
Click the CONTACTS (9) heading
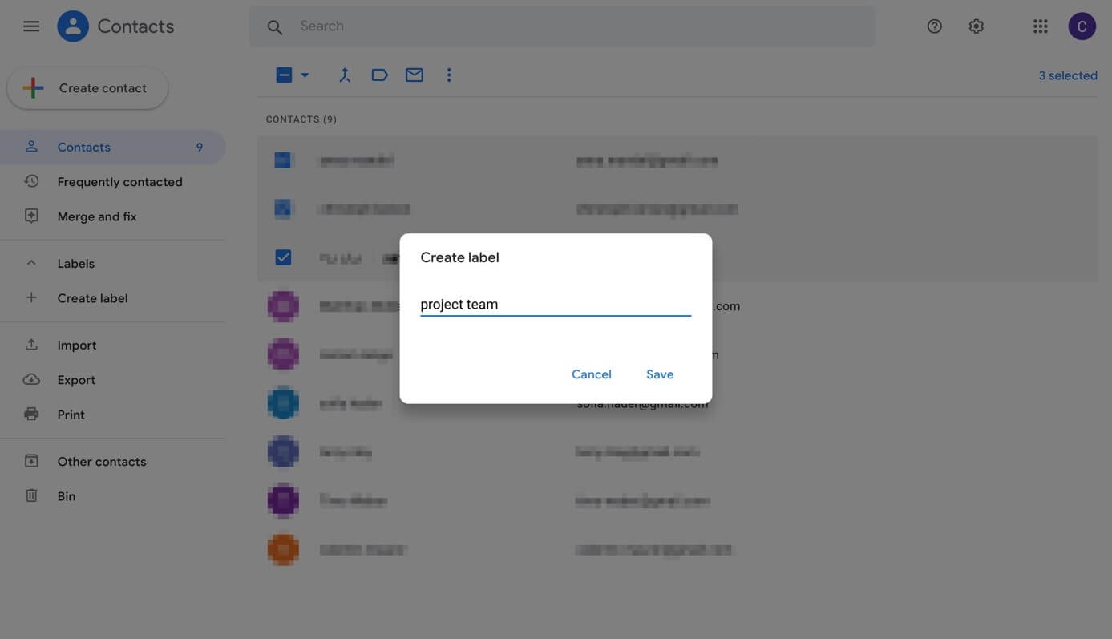[x=301, y=119]
